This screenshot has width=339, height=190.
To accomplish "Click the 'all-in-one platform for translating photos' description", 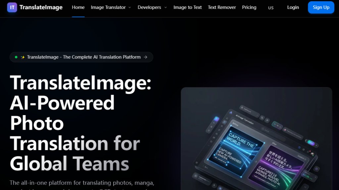I will (82, 185).
